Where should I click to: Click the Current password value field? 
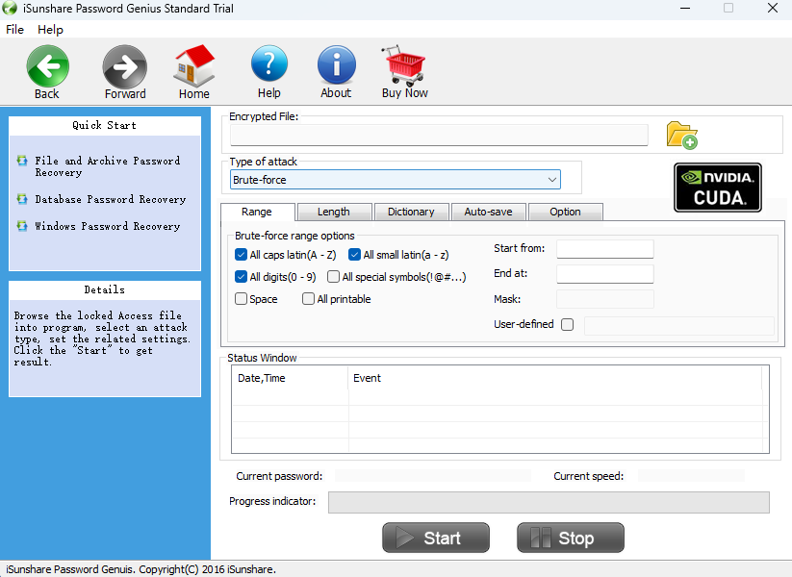pos(433,475)
